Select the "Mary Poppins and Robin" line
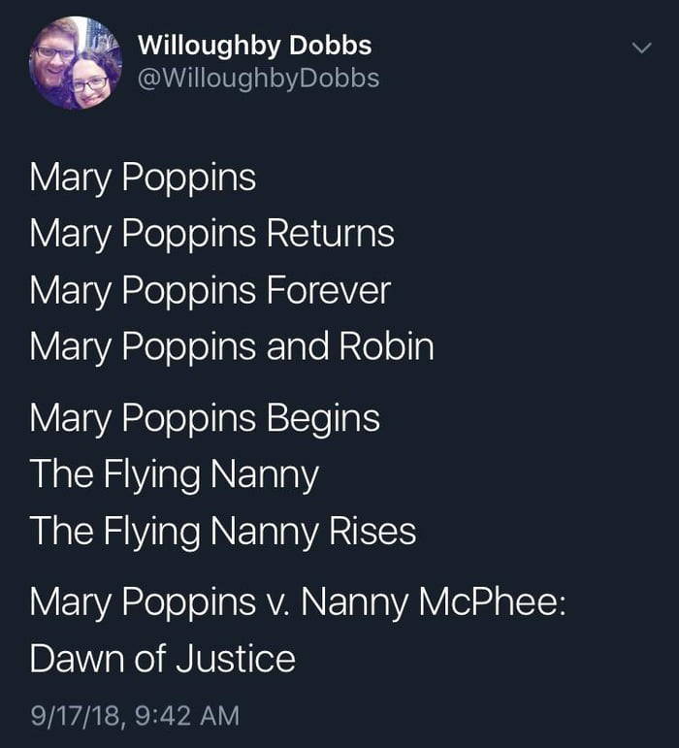679x748 pixels. pyautogui.click(x=231, y=346)
